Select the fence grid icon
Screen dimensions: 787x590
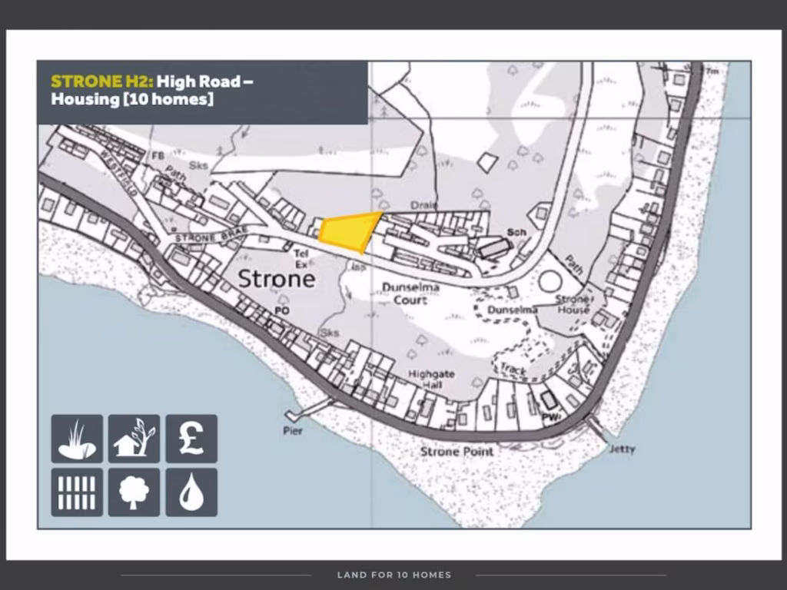click(77, 492)
